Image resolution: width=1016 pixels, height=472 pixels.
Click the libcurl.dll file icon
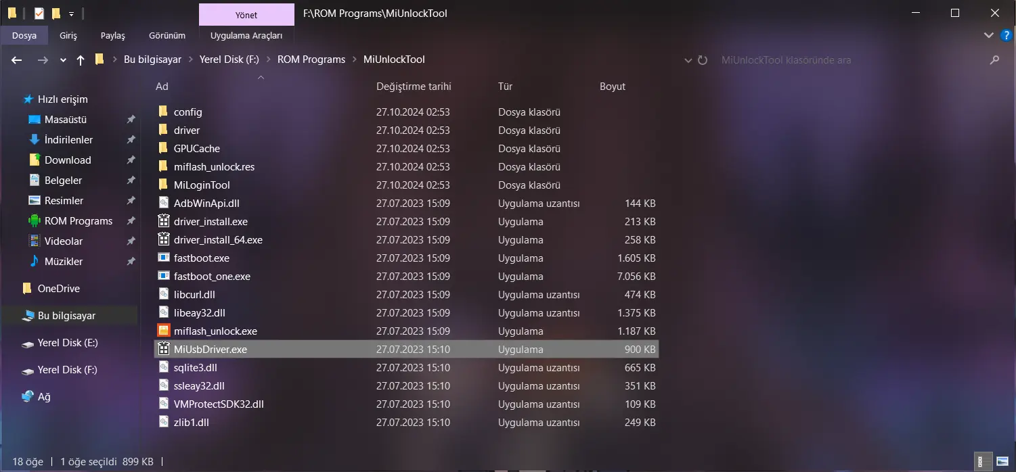click(162, 294)
